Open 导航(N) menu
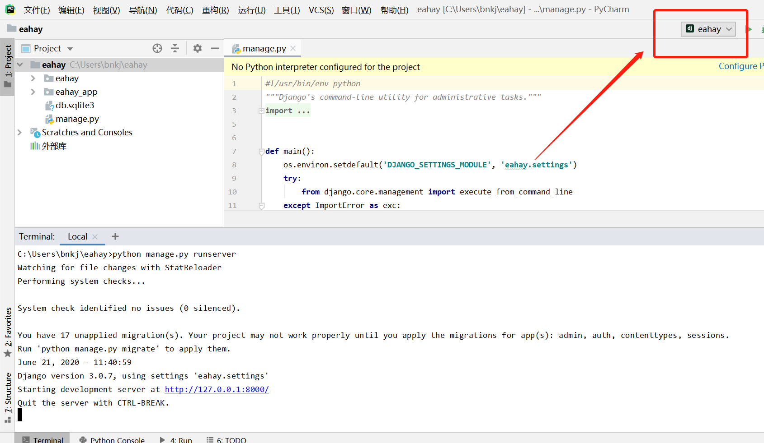The height and width of the screenshot is (443, 764). (x=143, y=10)
